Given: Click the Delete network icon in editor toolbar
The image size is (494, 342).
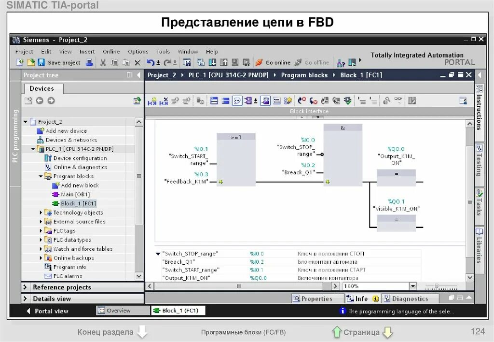Looking at the screenshot, I should tap(164, 101).
